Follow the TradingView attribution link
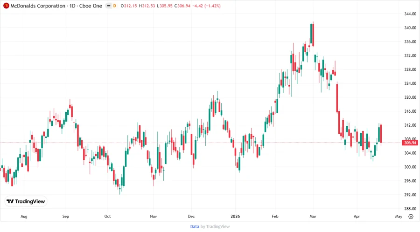 coord(218,227)
